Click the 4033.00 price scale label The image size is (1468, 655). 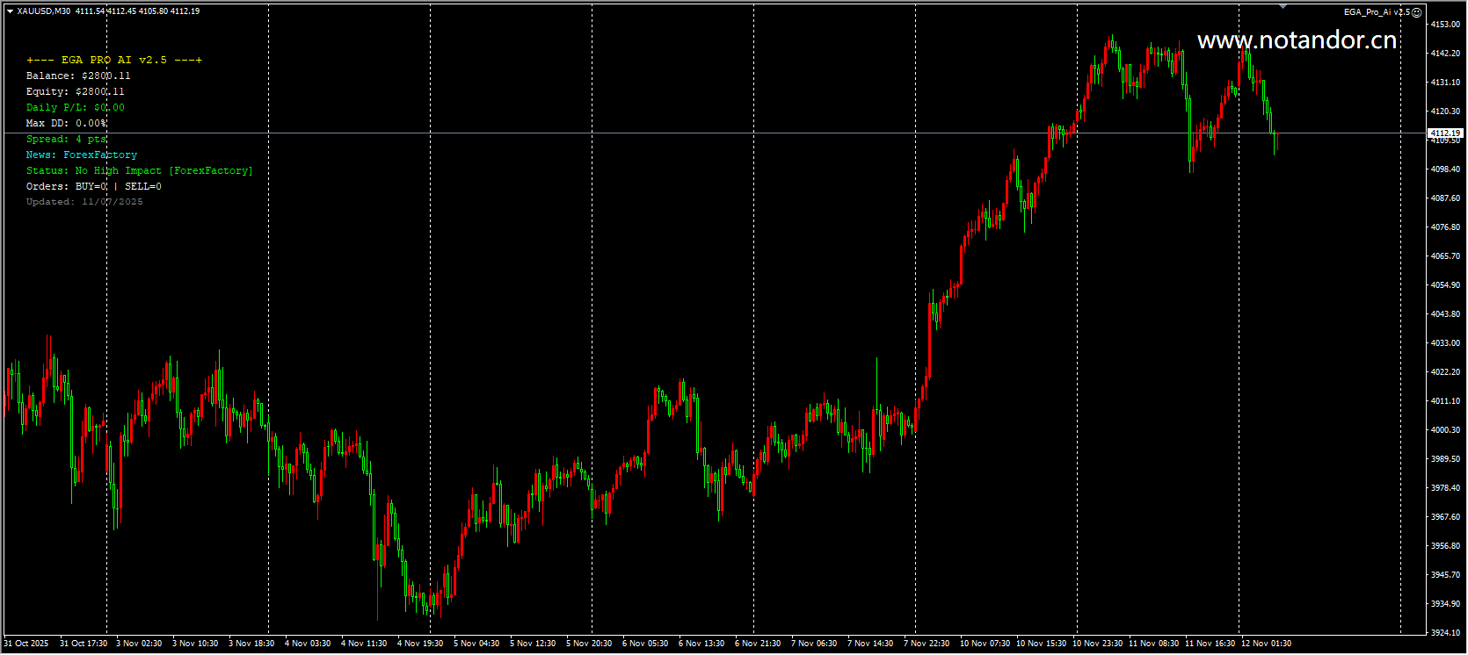tap(1445, 343)
